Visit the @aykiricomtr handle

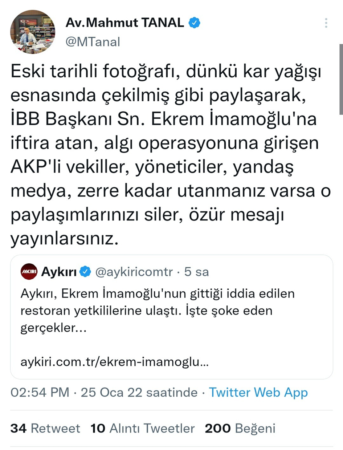coord(134,272)
